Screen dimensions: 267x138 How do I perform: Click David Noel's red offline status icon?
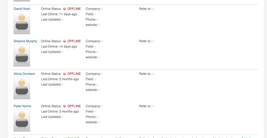[64, 9]
